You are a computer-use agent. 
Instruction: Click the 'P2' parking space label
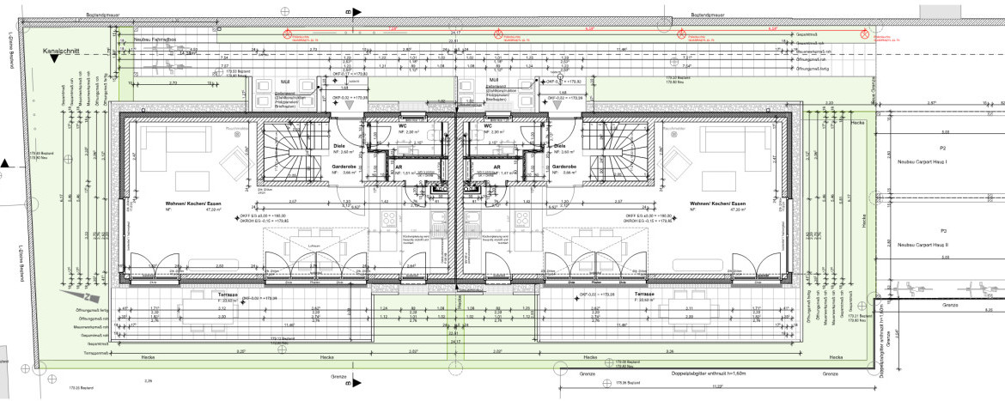(x=941, y=148)
